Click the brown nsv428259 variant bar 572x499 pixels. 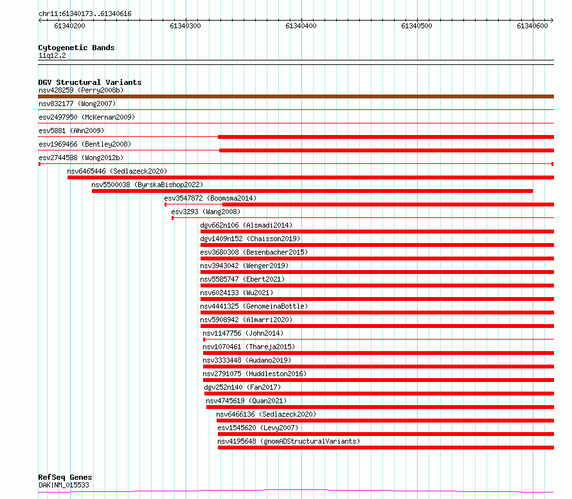coord(296,96)
